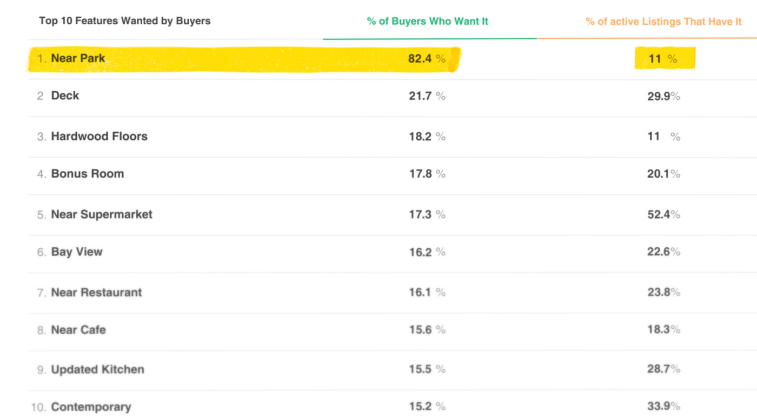Click the highlighted 82.4 % buyers value
The width and height of the screenshot is (757, 420).
pos(427,59)
